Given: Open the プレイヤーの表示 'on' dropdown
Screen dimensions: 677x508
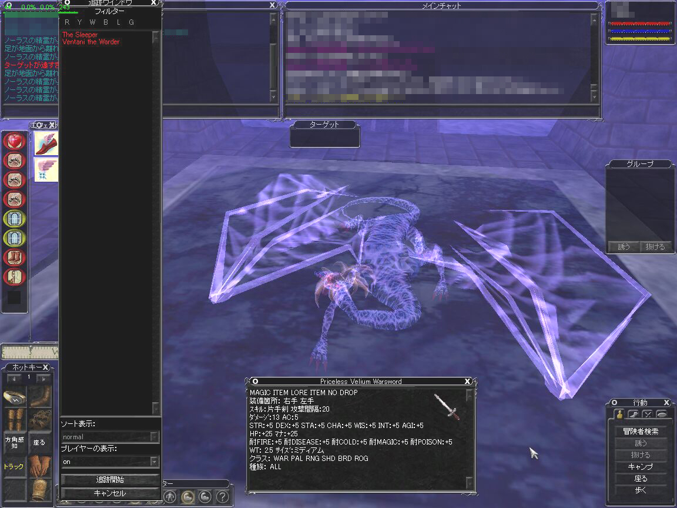Looking at the screenshot, I should click(110, 462).
